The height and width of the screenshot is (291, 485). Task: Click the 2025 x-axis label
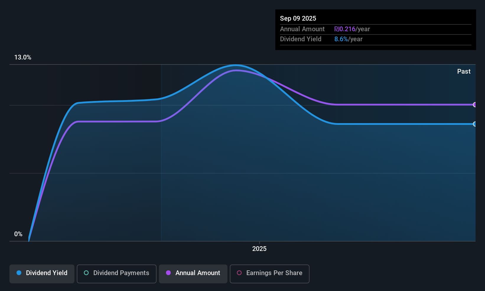[259, 249]
